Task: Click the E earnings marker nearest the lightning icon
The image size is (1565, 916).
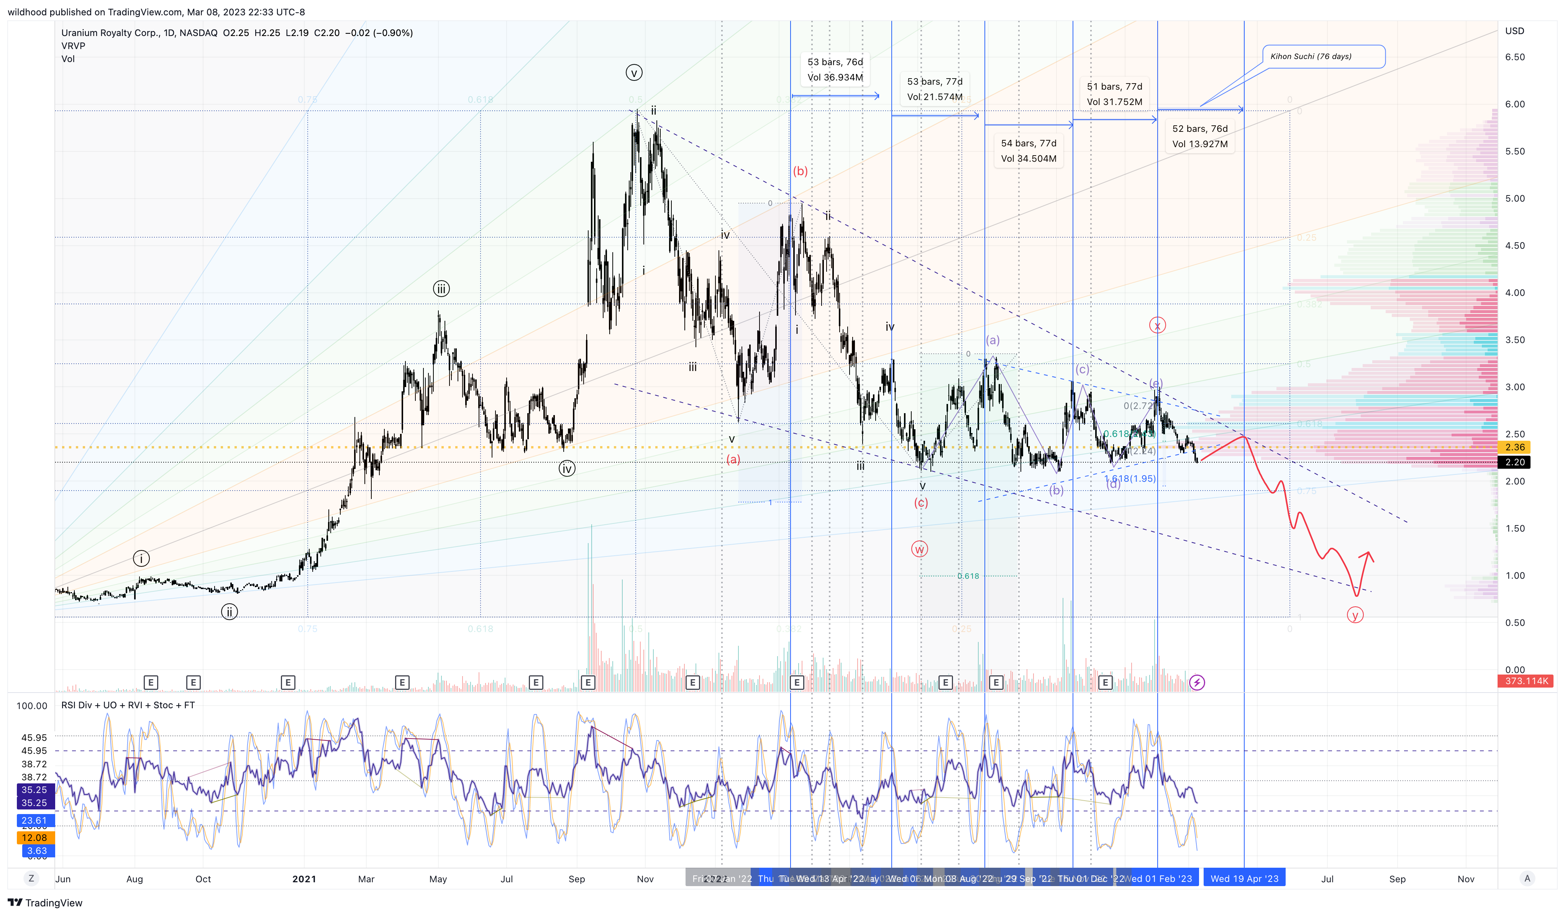Action: (x=1105, y=683)
